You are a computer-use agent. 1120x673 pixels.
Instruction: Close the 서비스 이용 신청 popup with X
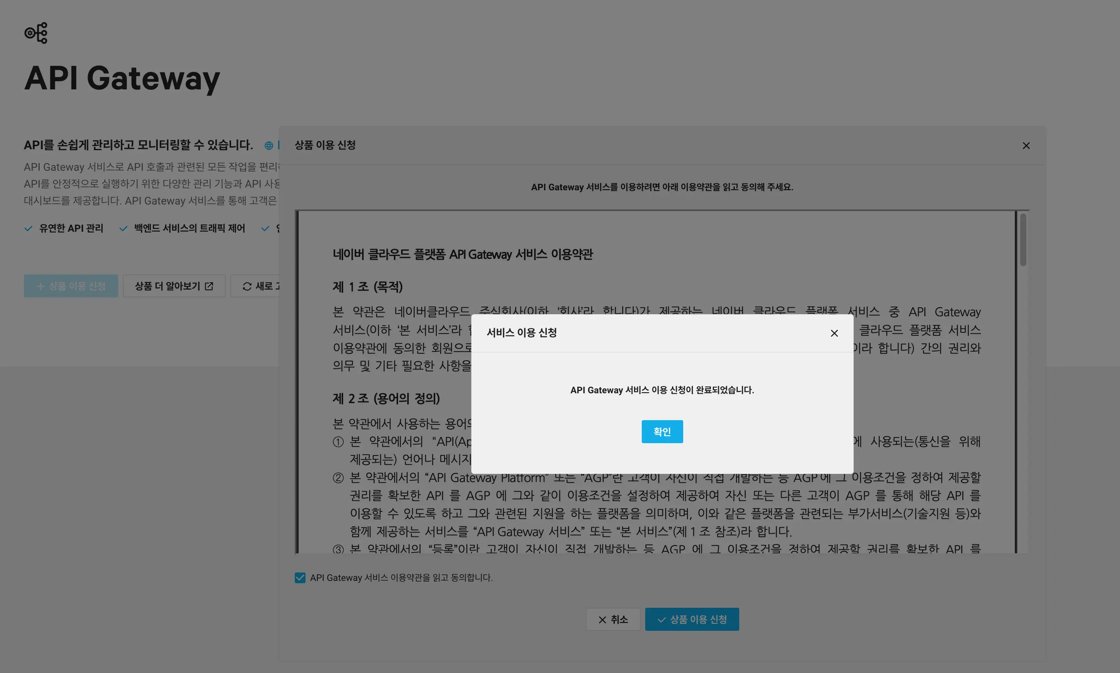tap(834, 333)
